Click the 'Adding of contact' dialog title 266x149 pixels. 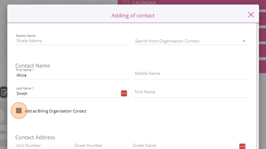[x=133, y=15]
